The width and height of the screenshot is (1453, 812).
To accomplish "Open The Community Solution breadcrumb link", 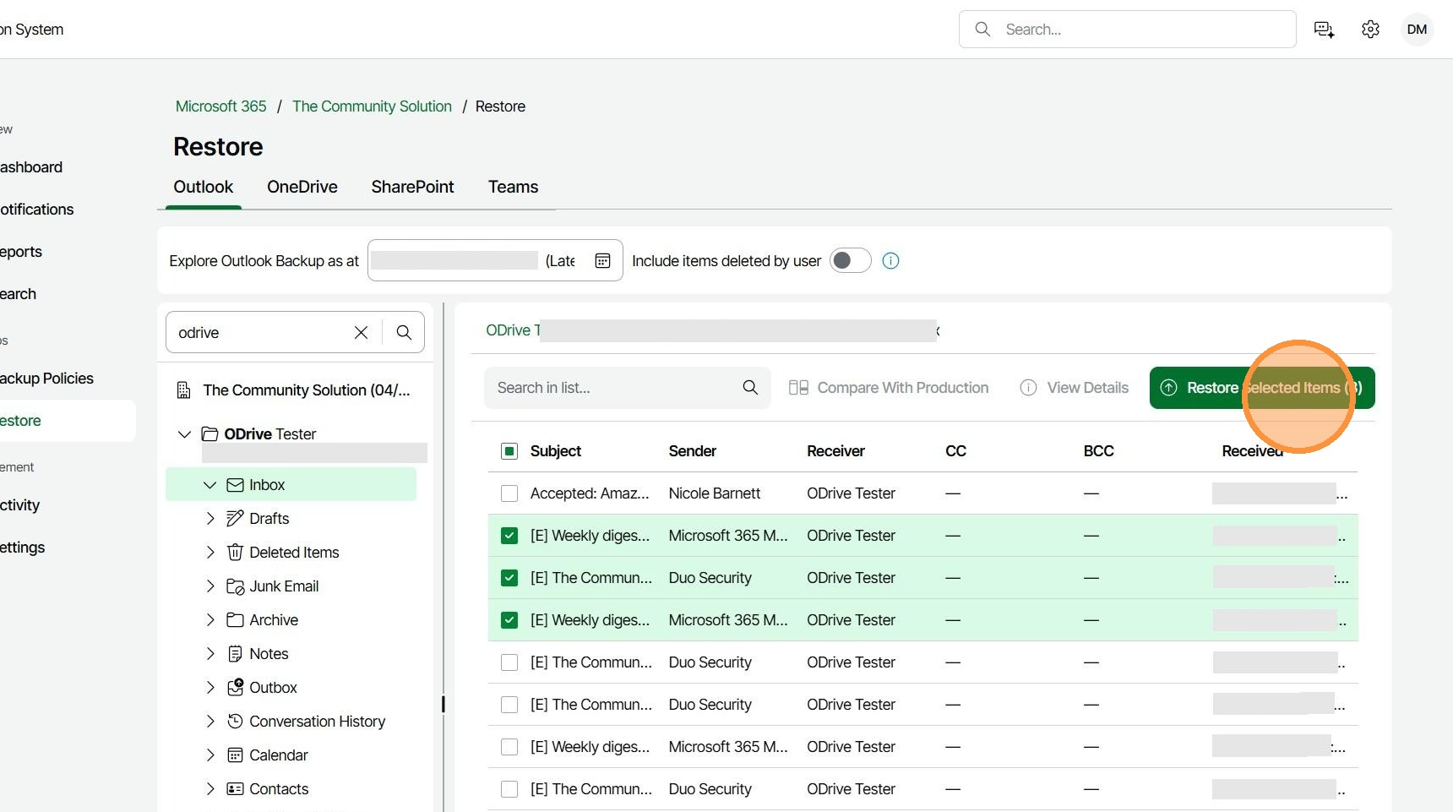I will pos(372,106).
